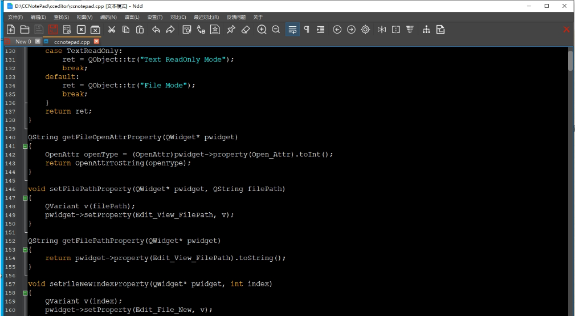Viewport: 575px width, 316px height.
Task: Click the Cut scissors icon
Action: pyautogui.click(x=112, y=30)
